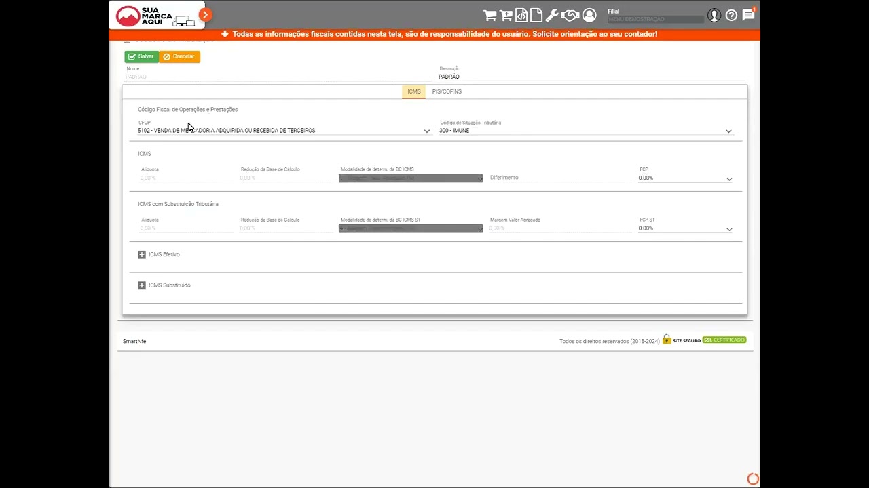869x488 pixels.
Task: Expand the orange sidebar arrow button
Action: pyautogui.click(x=205, y=14)
